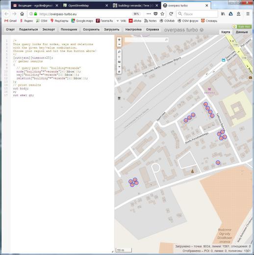Switch to the Данные tab
This screenshot has height=255, width=254.
pos(242,32)
